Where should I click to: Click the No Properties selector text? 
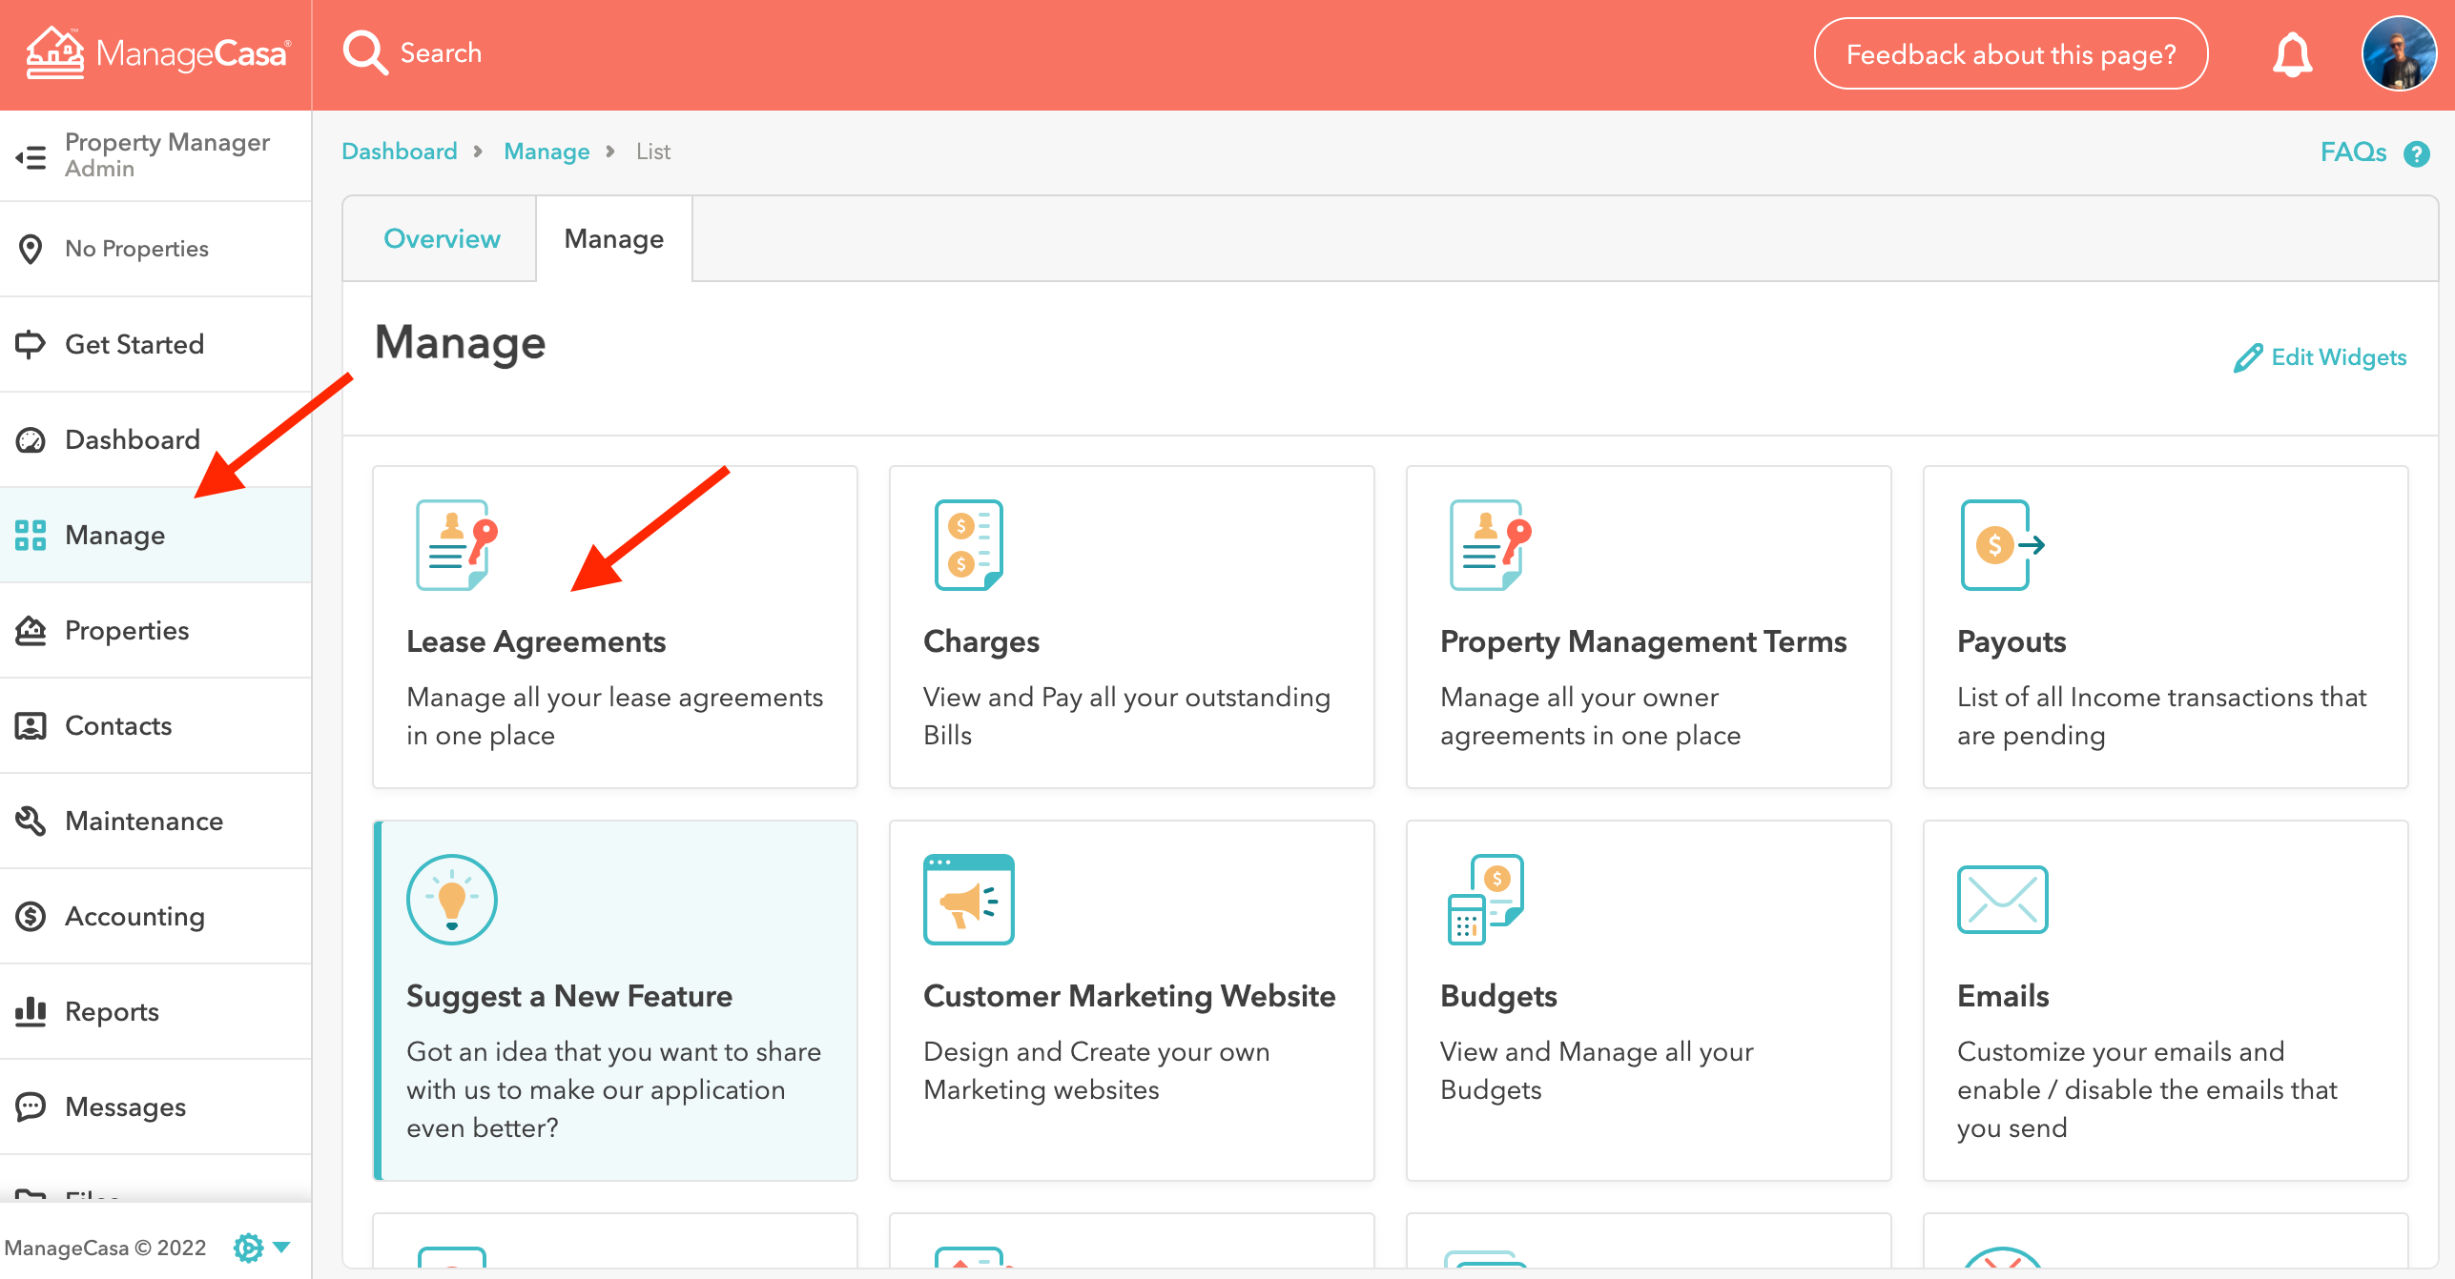(136, 249)
